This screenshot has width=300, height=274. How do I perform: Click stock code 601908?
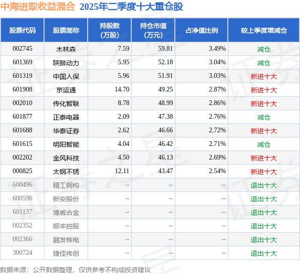coord(22,90)
